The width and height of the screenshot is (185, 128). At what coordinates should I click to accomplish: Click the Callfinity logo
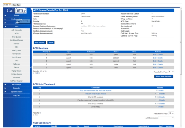point(17,10)
